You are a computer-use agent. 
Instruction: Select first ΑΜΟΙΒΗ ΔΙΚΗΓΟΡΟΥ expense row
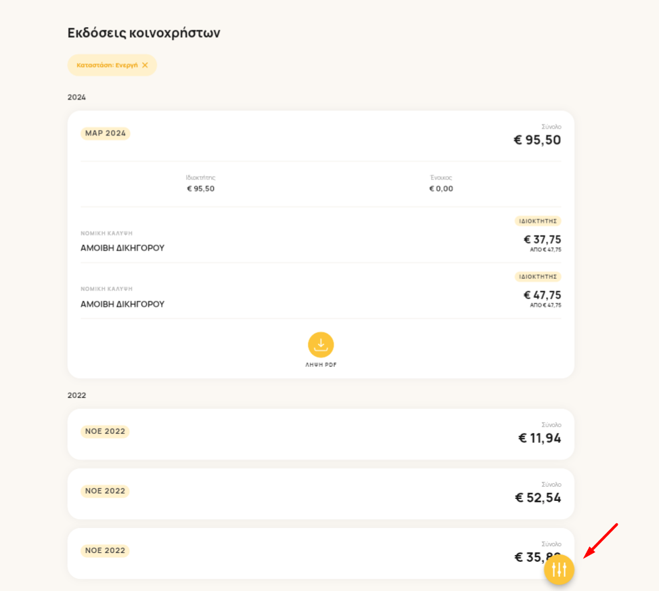tap(321, 235)
